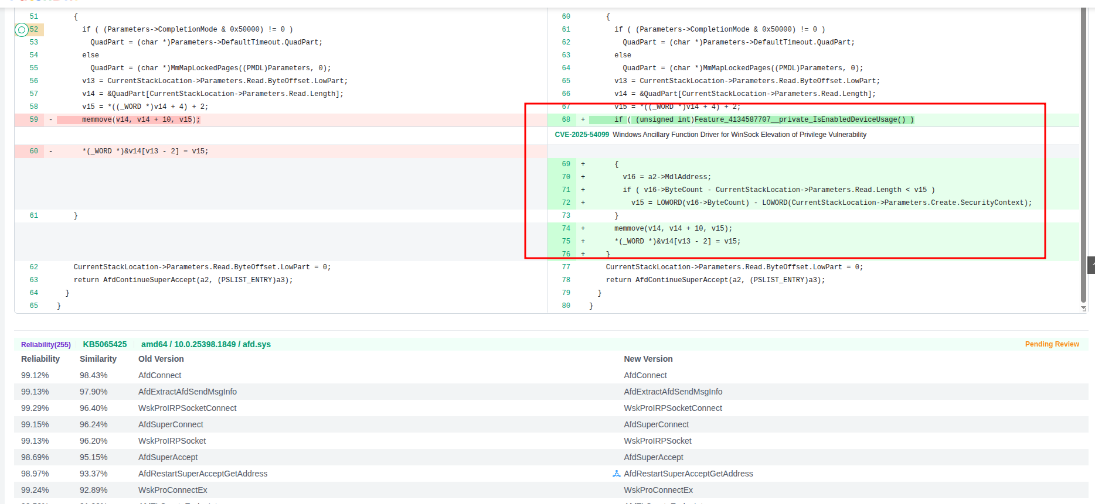
Task: Sort by the Similarity column header
Action: [98, 359]
